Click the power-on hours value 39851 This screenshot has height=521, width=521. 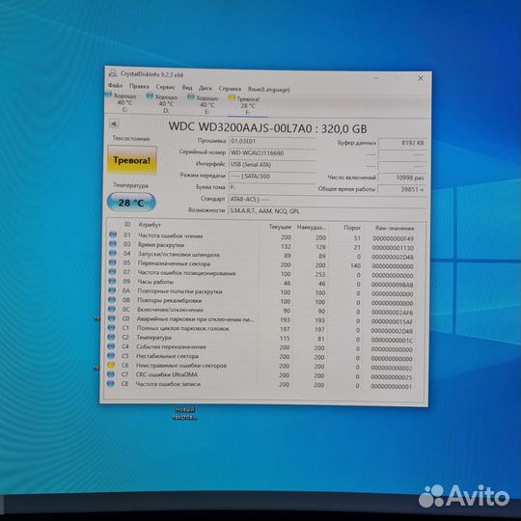pyautogui.click(x=401, y=189)
